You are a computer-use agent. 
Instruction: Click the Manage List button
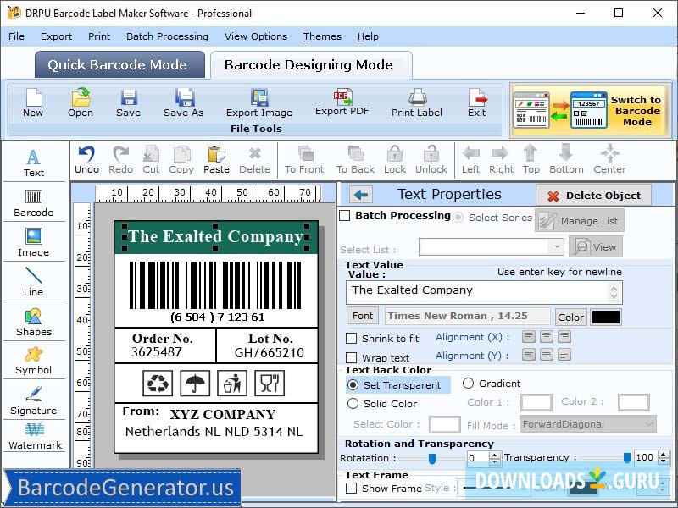coord(580,219)
